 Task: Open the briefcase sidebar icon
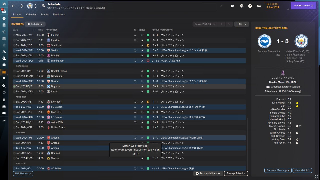[x=4, y=106]
